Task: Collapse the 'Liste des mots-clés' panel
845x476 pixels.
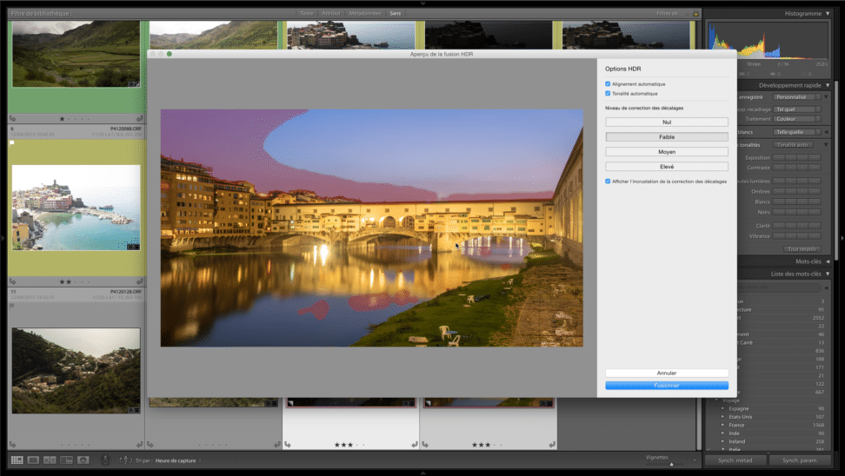Action: click(828, 274)
